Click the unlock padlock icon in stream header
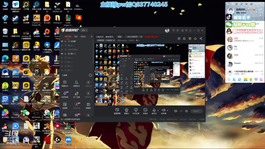The image size is (265, 149). point(184,38)
